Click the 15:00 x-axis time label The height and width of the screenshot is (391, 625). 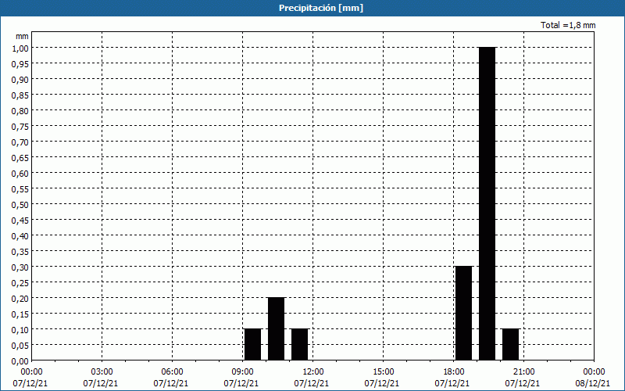(x=383, y=371)
